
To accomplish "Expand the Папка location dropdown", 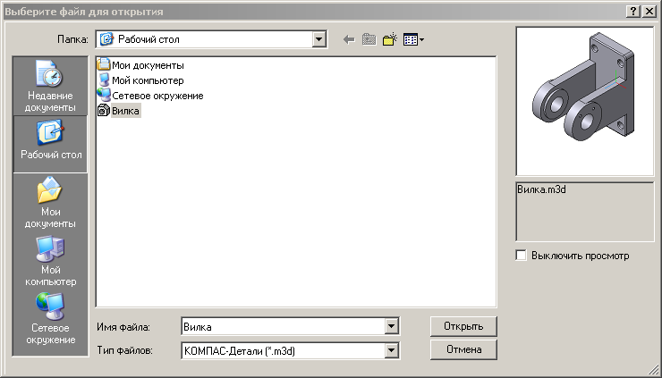I will 319,39.
